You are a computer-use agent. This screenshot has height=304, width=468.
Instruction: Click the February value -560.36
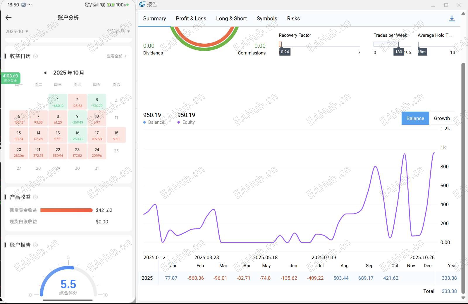coord(196,278)
